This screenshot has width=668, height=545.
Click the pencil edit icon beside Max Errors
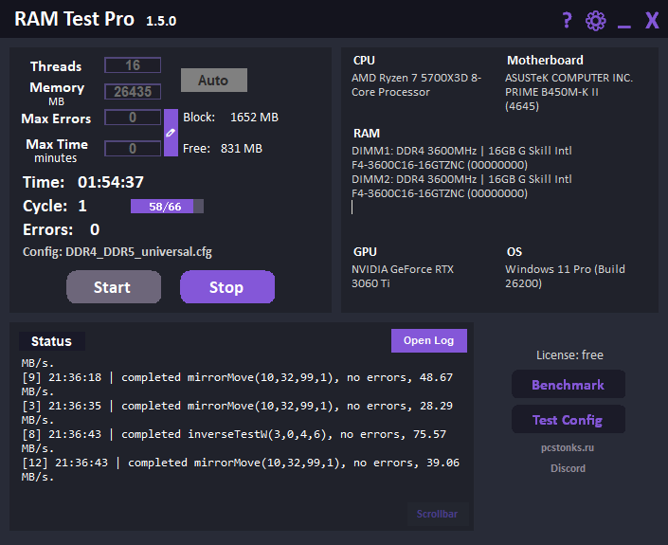click(x=171, y=133)
